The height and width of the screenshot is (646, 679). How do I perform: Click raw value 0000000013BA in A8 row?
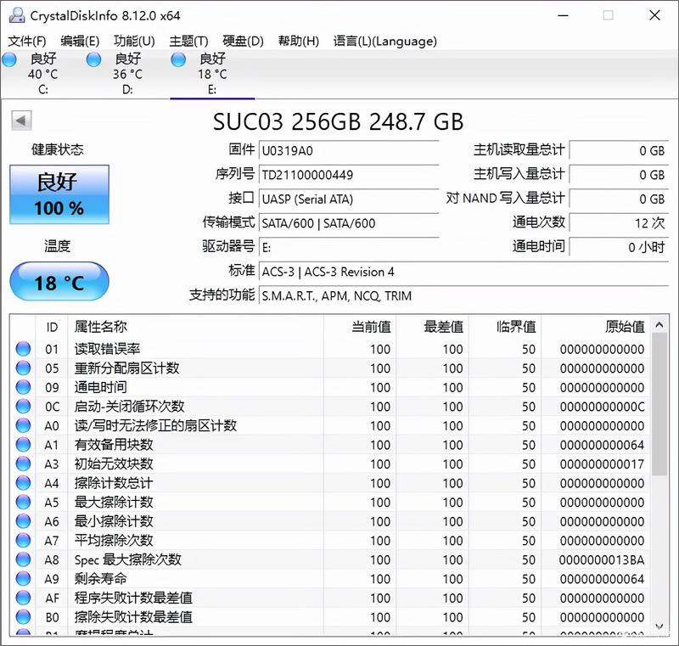coord(602,559)
